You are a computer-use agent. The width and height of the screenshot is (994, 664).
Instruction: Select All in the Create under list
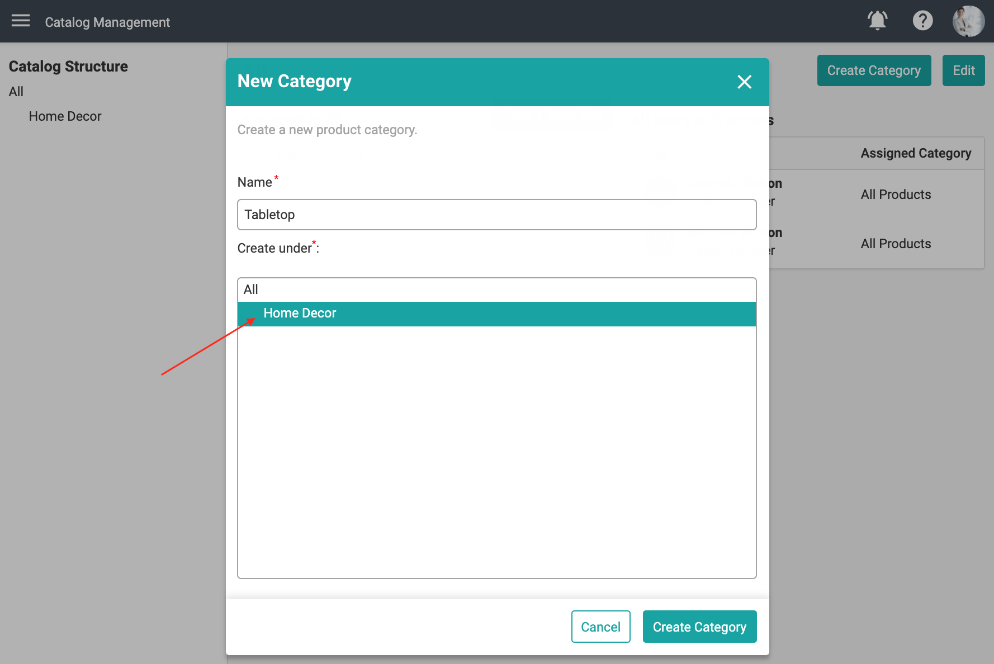coord(251,290)
